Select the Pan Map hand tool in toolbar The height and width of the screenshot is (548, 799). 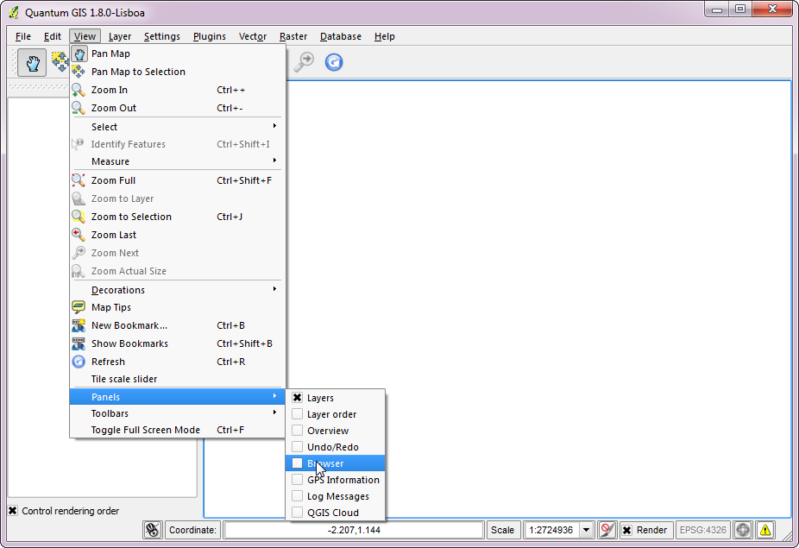[x=32, y=63]
